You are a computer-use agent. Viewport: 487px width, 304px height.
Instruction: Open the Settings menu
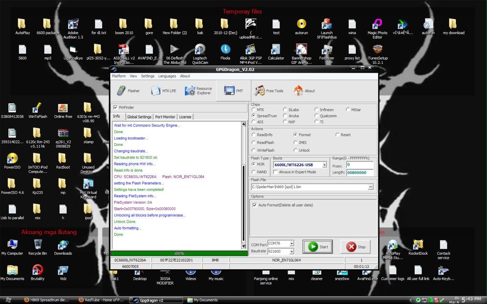point(148,76)
